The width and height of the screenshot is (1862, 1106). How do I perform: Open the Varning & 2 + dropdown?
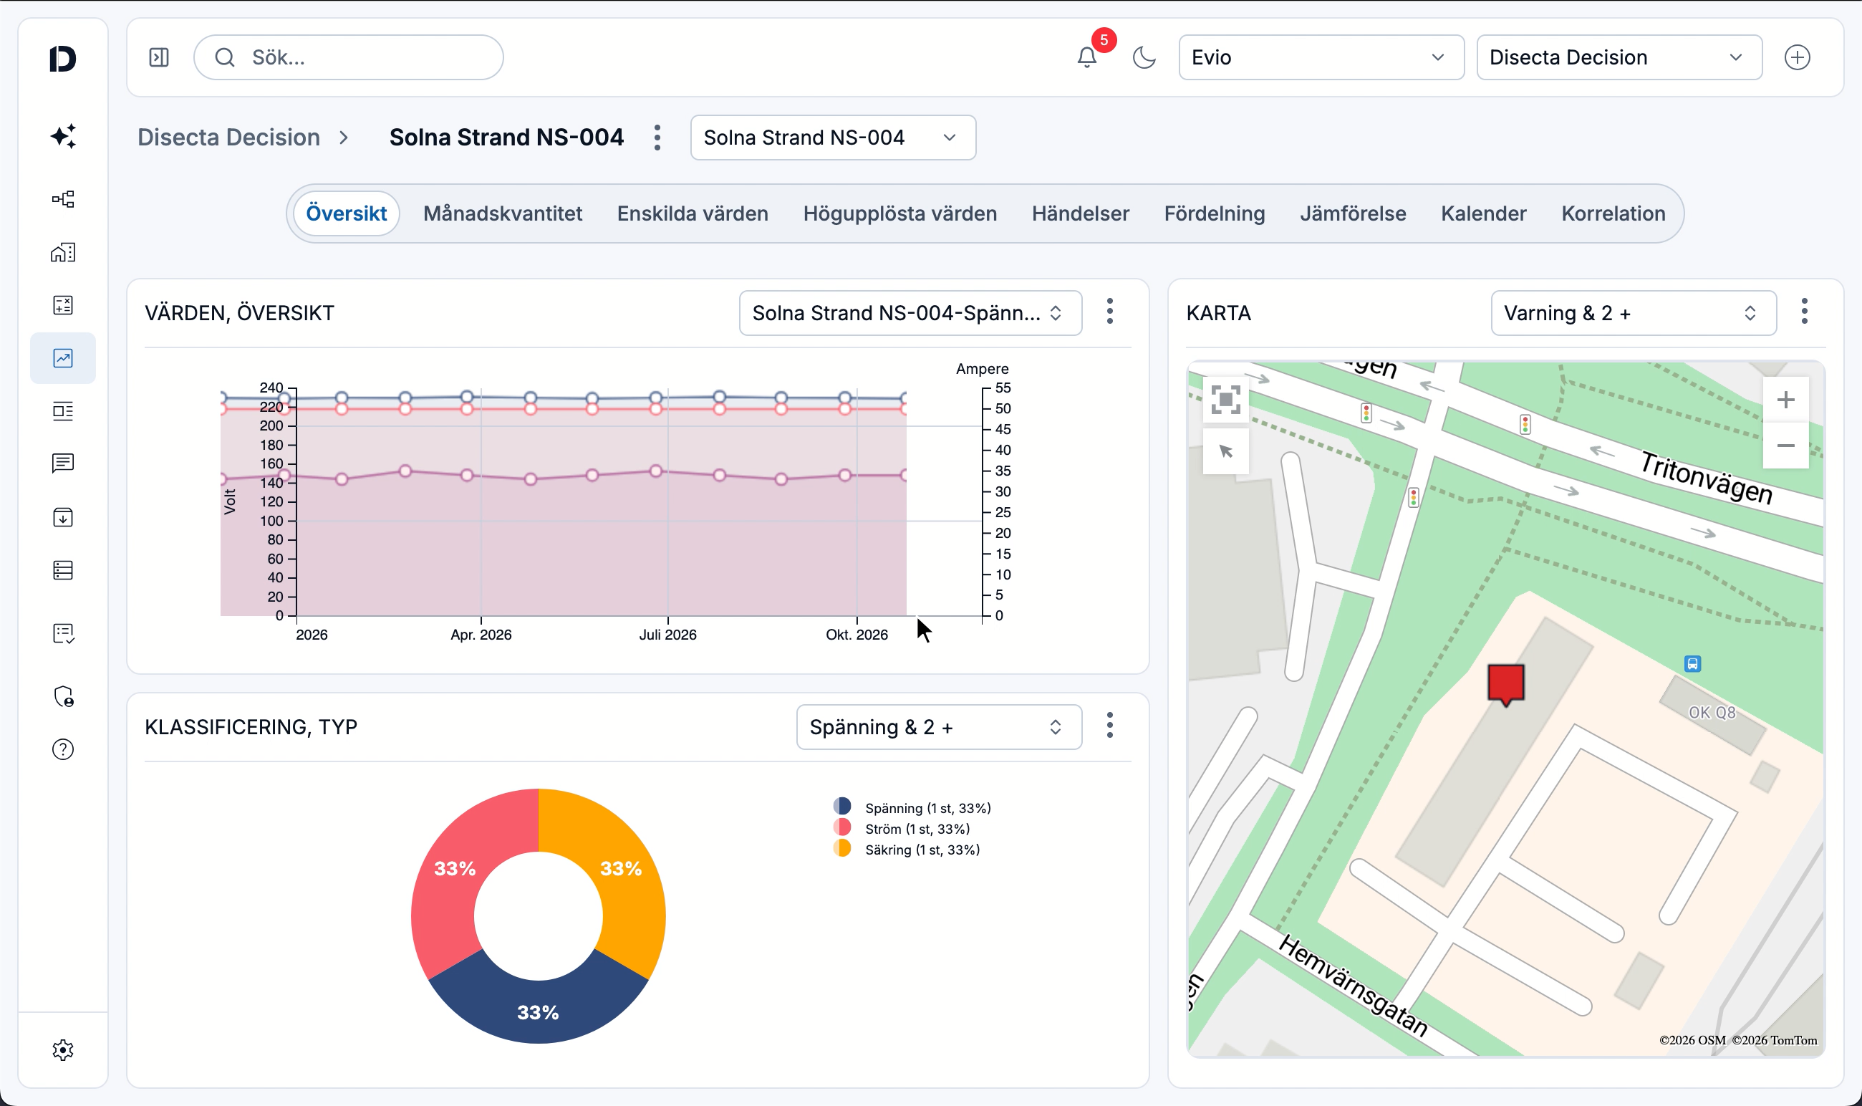pyautogui.click(x=1634, y=313)
